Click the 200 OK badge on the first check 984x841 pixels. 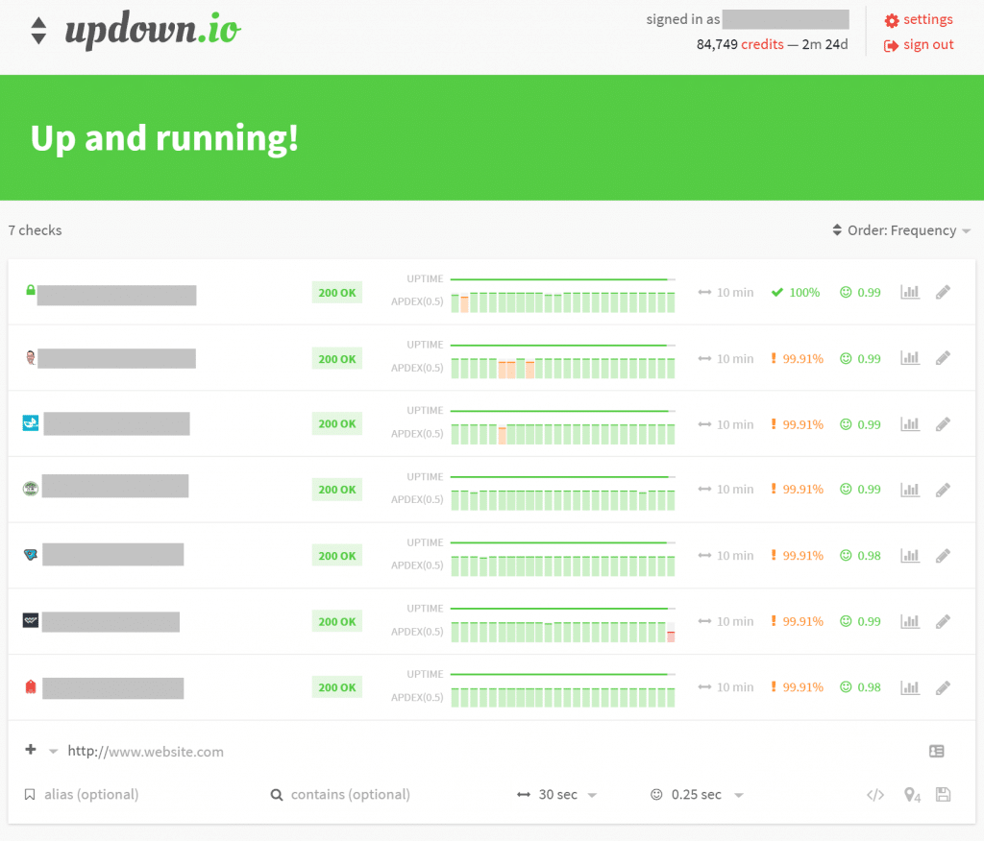[x=336, y=292]
